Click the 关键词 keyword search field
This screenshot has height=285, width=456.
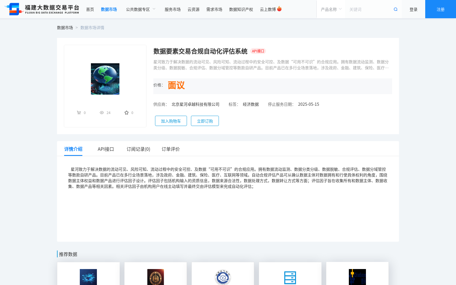click(368, 9)
